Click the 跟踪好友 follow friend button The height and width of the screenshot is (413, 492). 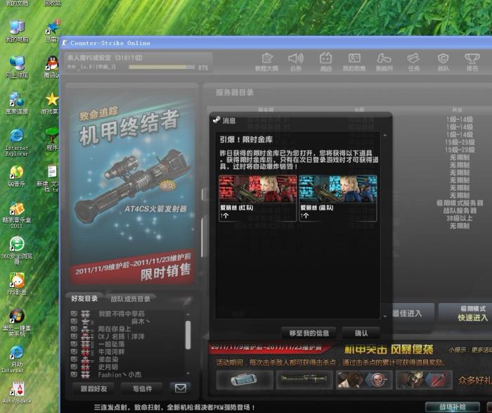93,388
